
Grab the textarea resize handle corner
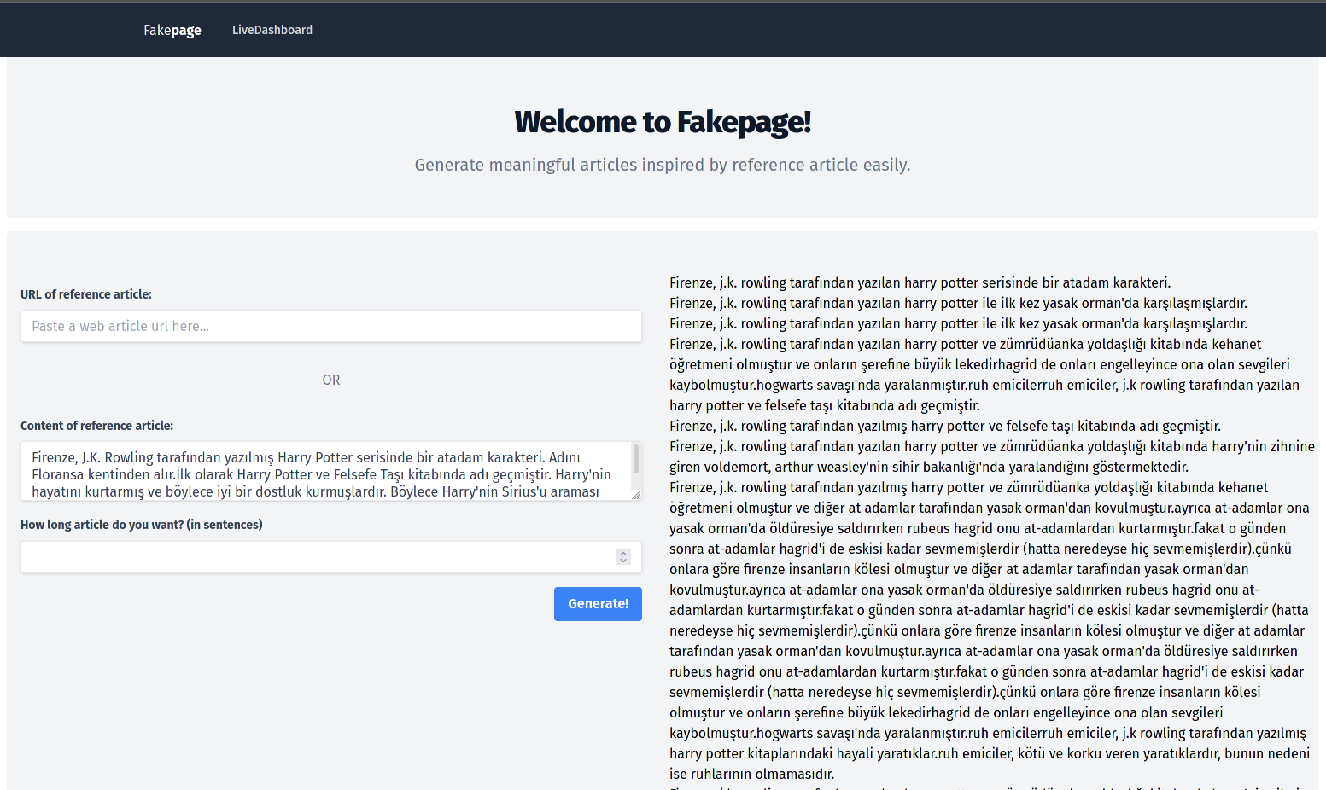636,495
